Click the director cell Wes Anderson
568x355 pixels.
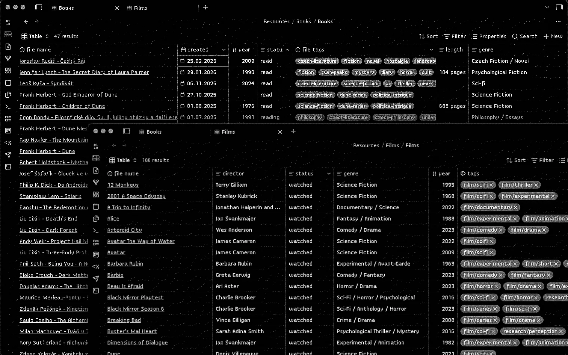[234, 230]
